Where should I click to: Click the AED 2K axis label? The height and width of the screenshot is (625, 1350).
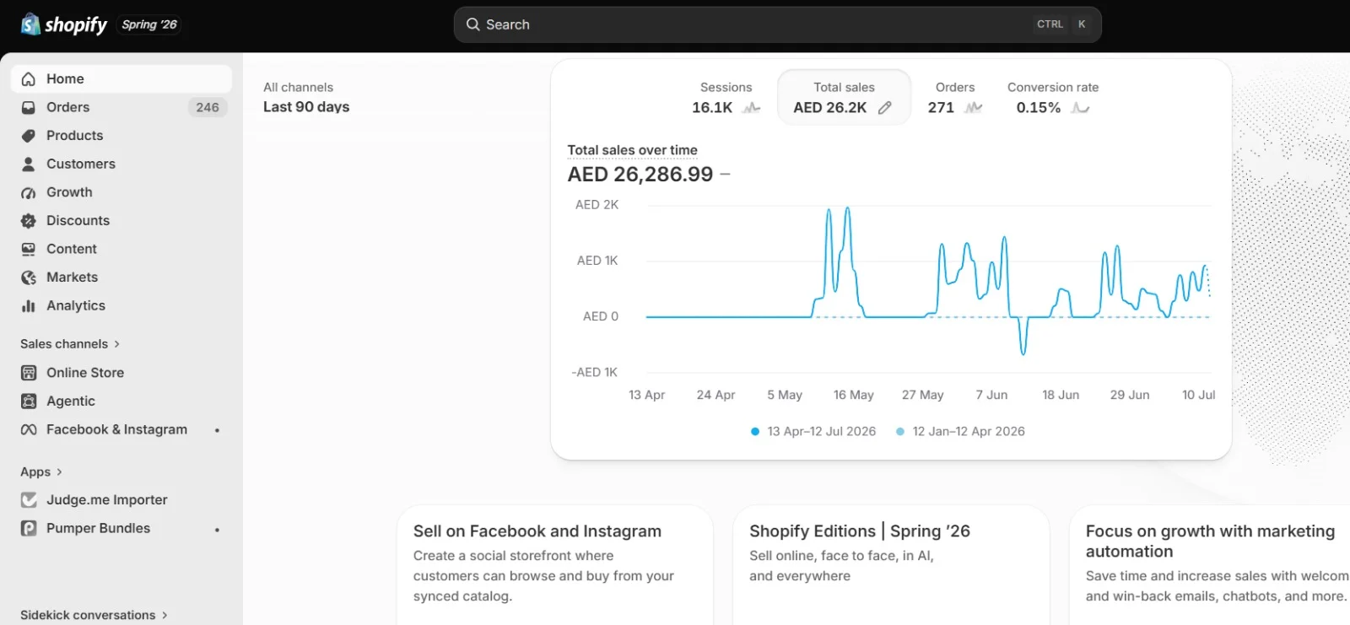597,205
